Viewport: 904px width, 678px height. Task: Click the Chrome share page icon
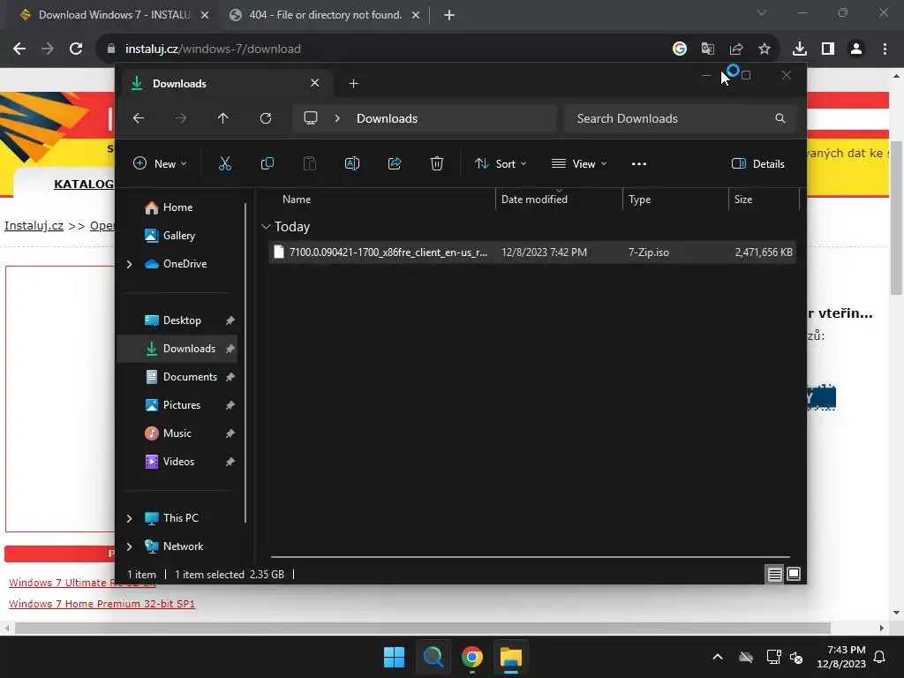pos(736,49)
